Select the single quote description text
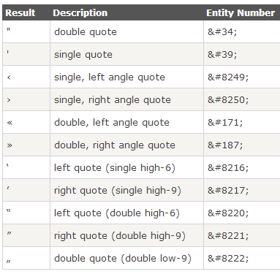Viewport: 280px width, 274px height. (x=83, y=55)
